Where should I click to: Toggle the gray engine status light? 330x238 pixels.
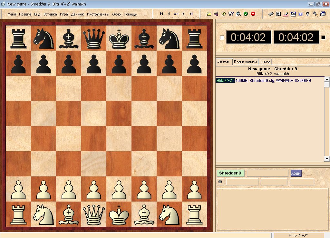220,182
